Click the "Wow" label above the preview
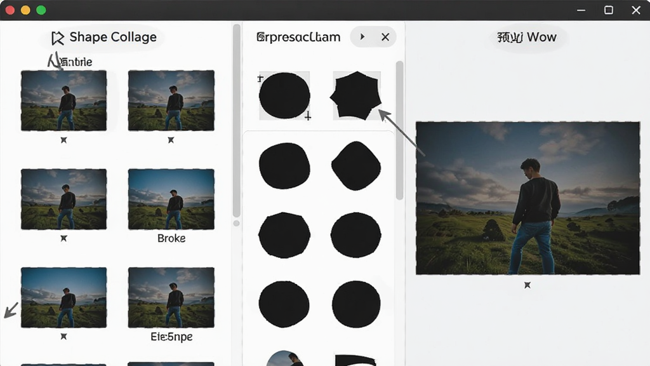This screenshot has width=650, height=366. pyautogui.click(x=542, y=37)
